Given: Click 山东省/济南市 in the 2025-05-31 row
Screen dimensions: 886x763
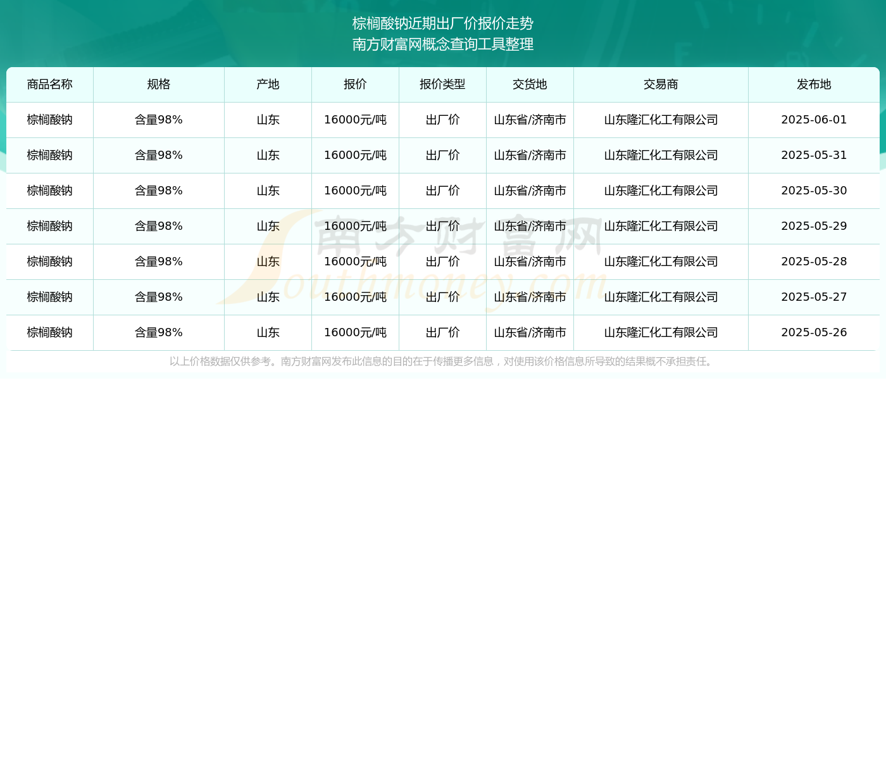Looking at the screenshot, I should pyautogui.click(x=530, y=155).
